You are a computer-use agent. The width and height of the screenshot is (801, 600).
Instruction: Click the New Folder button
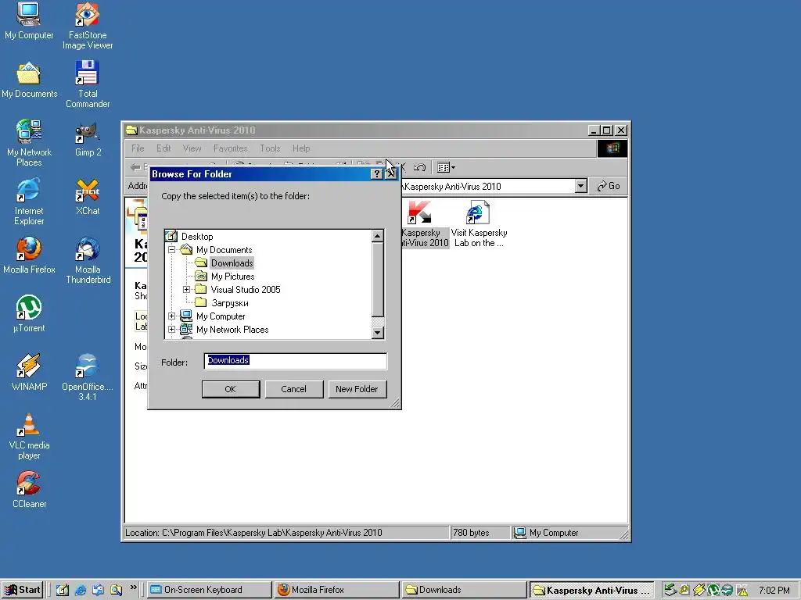(357, 389)
